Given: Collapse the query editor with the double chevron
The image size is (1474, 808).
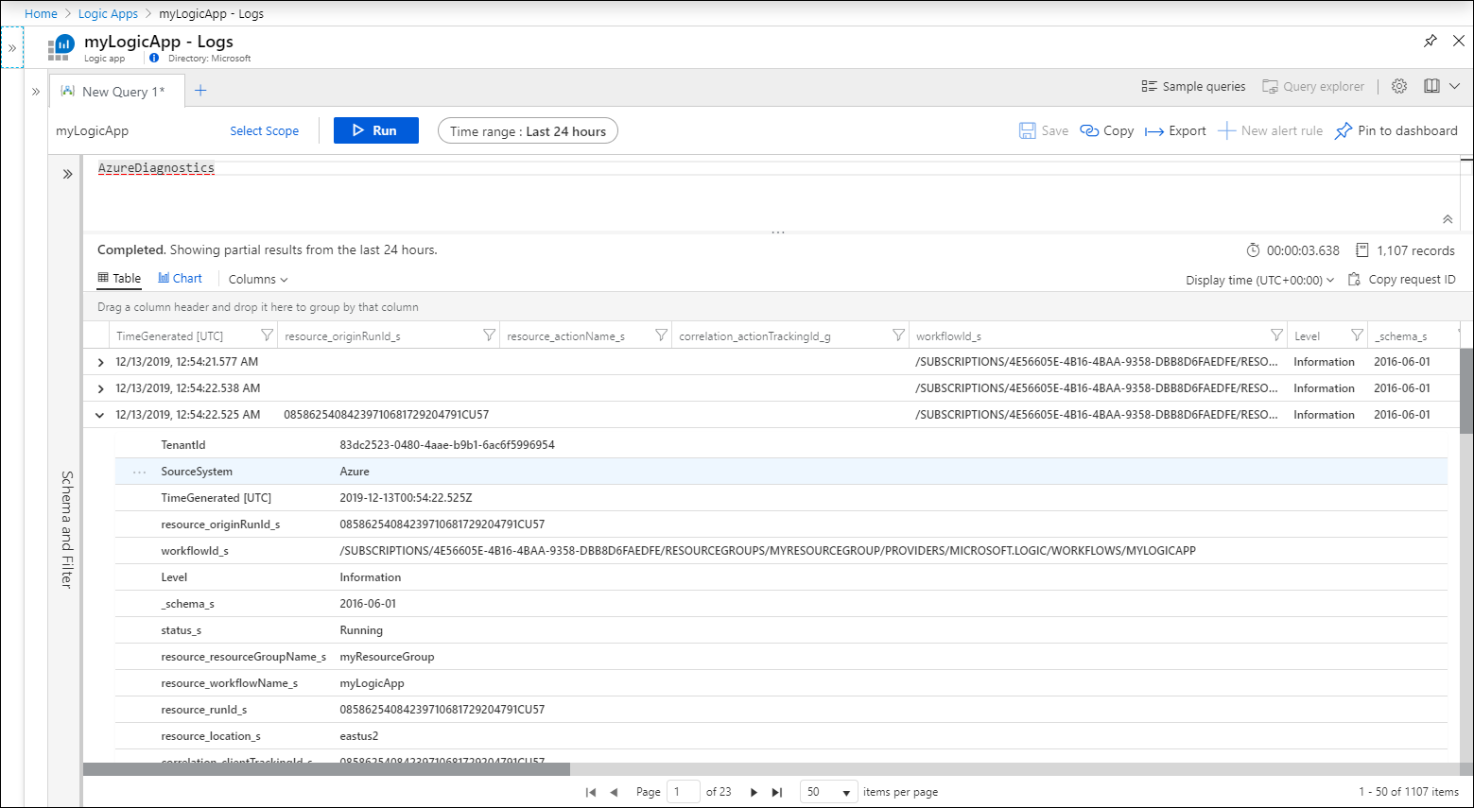Looking at the screenshot, I should 1448,219.
